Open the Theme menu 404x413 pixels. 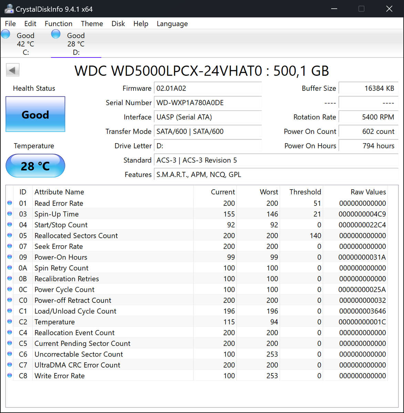coord(92,23)
